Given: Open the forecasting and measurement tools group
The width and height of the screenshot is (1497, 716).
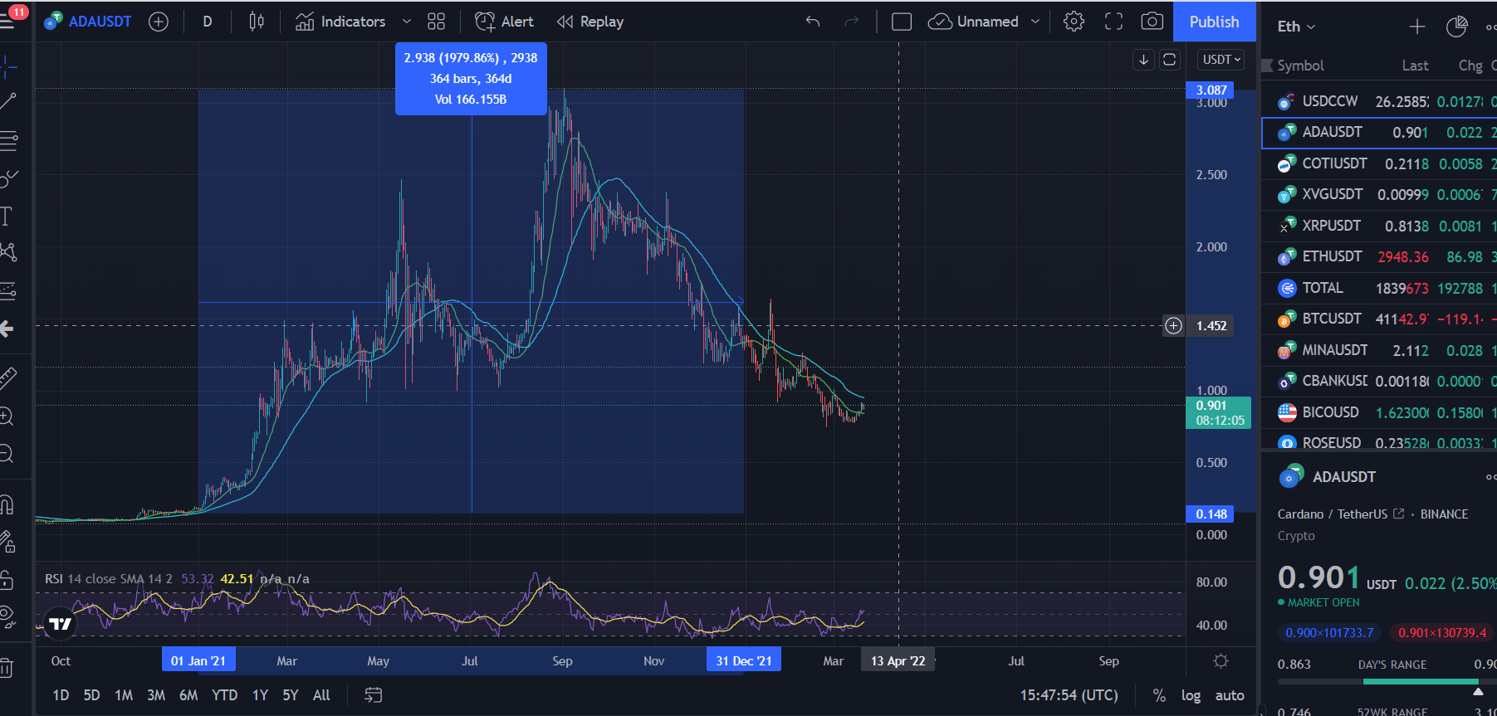Looking at the screenshot, I should tap(8, 290).
